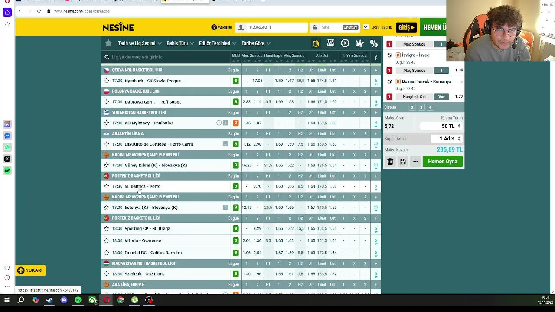Open the Nesine logo home link

click(x=118, y=27)
